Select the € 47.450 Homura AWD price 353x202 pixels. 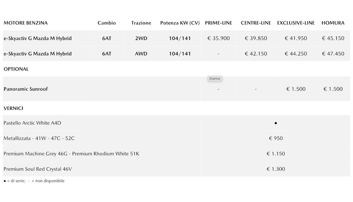click(333, 54)
